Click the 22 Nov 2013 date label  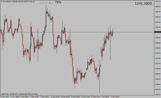click(5, 97)
